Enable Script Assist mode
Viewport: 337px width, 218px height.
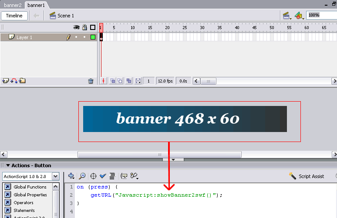point(307,176)
